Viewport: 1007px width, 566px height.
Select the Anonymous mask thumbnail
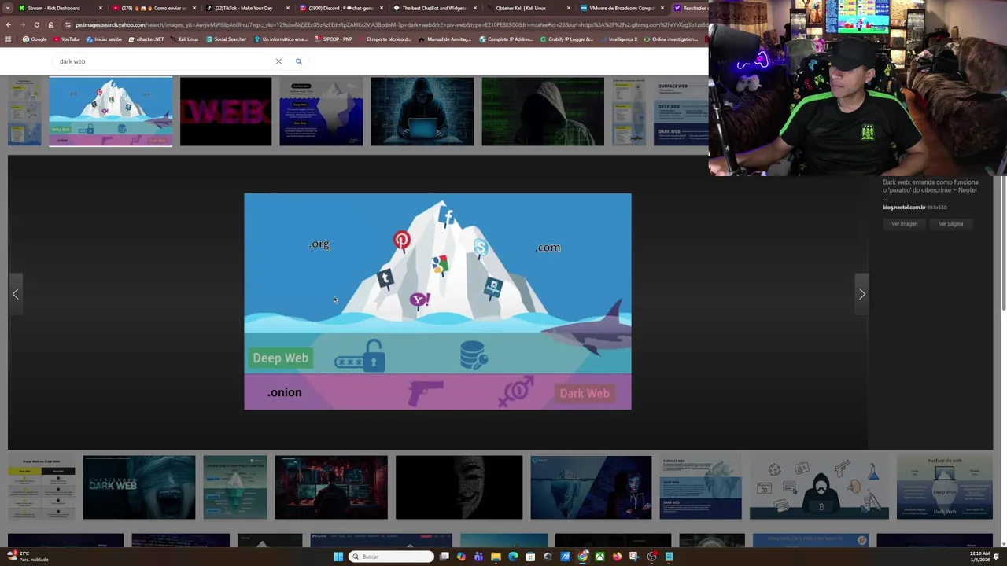pyautogui.click(x=459, y=487)
